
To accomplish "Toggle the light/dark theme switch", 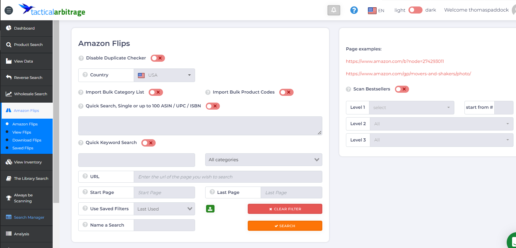I will [x=415, y=10].
